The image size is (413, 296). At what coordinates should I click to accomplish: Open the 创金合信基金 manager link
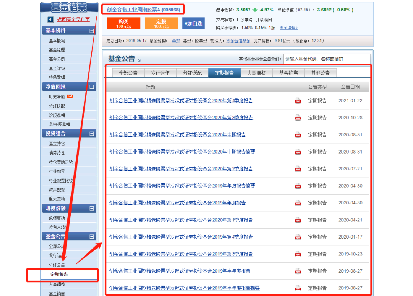click(x=238, y=41)
